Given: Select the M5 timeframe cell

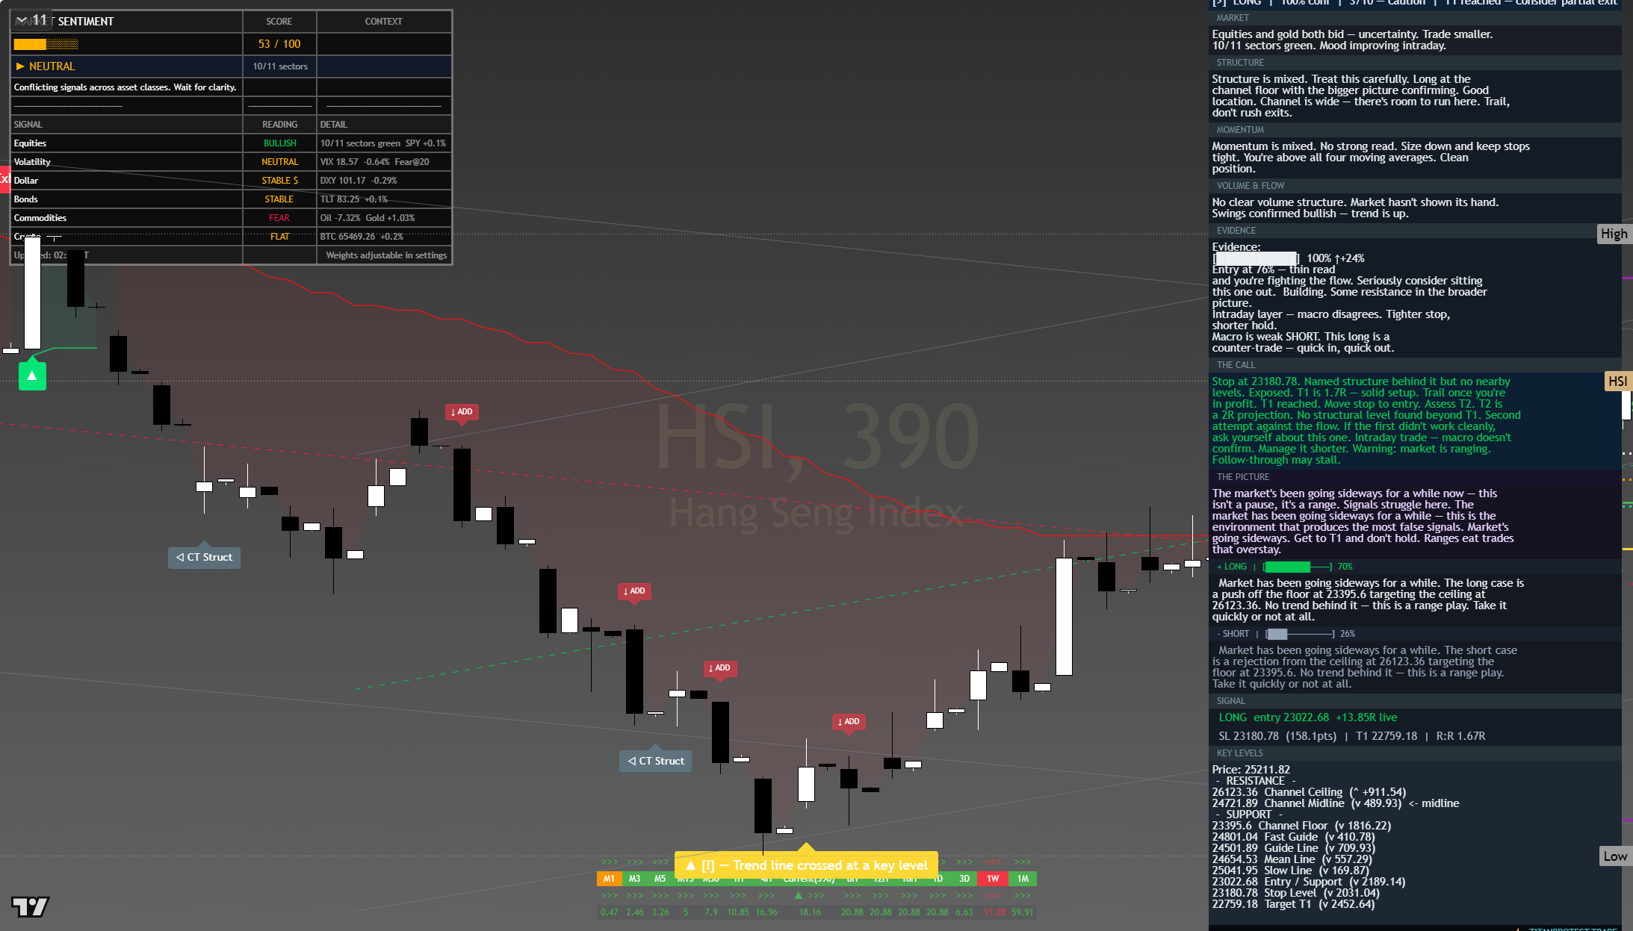Looking at the screenshot, I should (x=660, y=879).
